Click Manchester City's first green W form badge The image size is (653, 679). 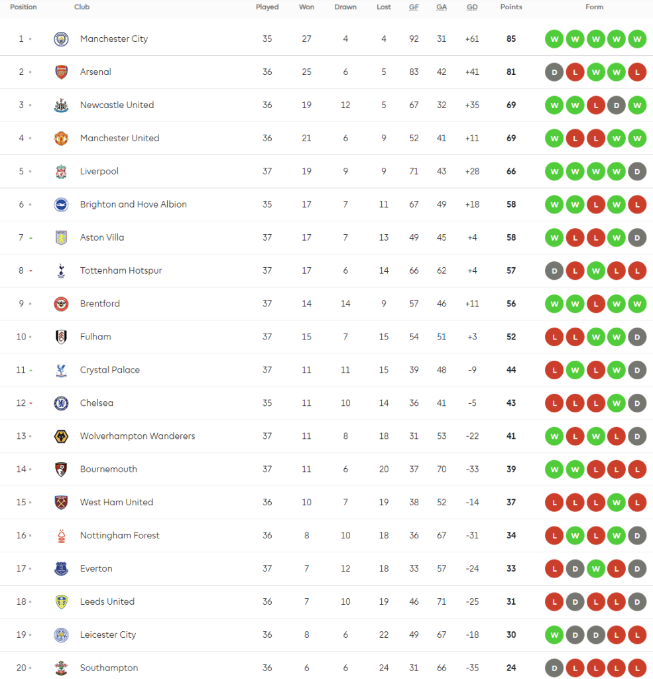pos(554,39)
